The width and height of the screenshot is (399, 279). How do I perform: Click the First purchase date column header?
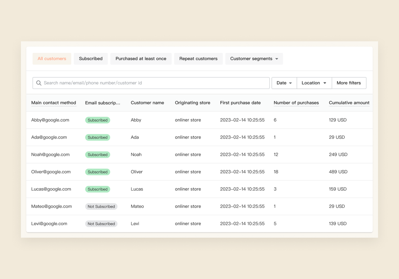point(240,103)
